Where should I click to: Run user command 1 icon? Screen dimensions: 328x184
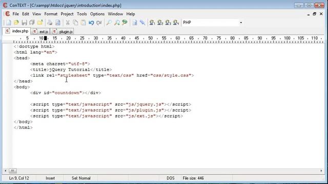point(152,22)
